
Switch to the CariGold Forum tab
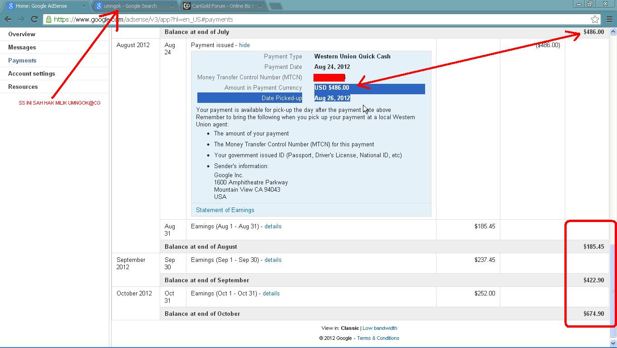point(222,6)
